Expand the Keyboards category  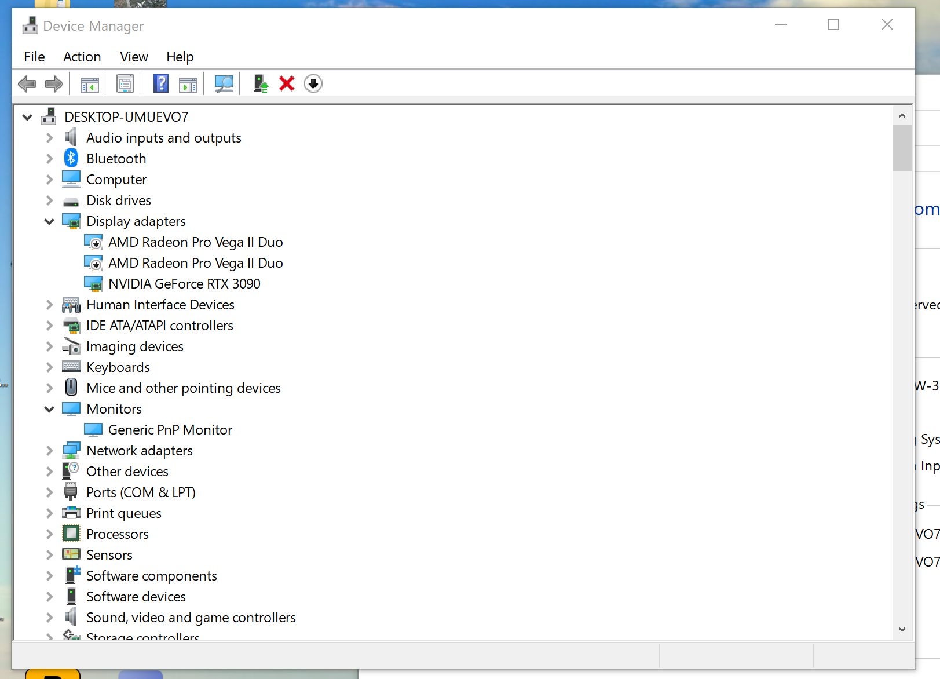coord(50,367)
